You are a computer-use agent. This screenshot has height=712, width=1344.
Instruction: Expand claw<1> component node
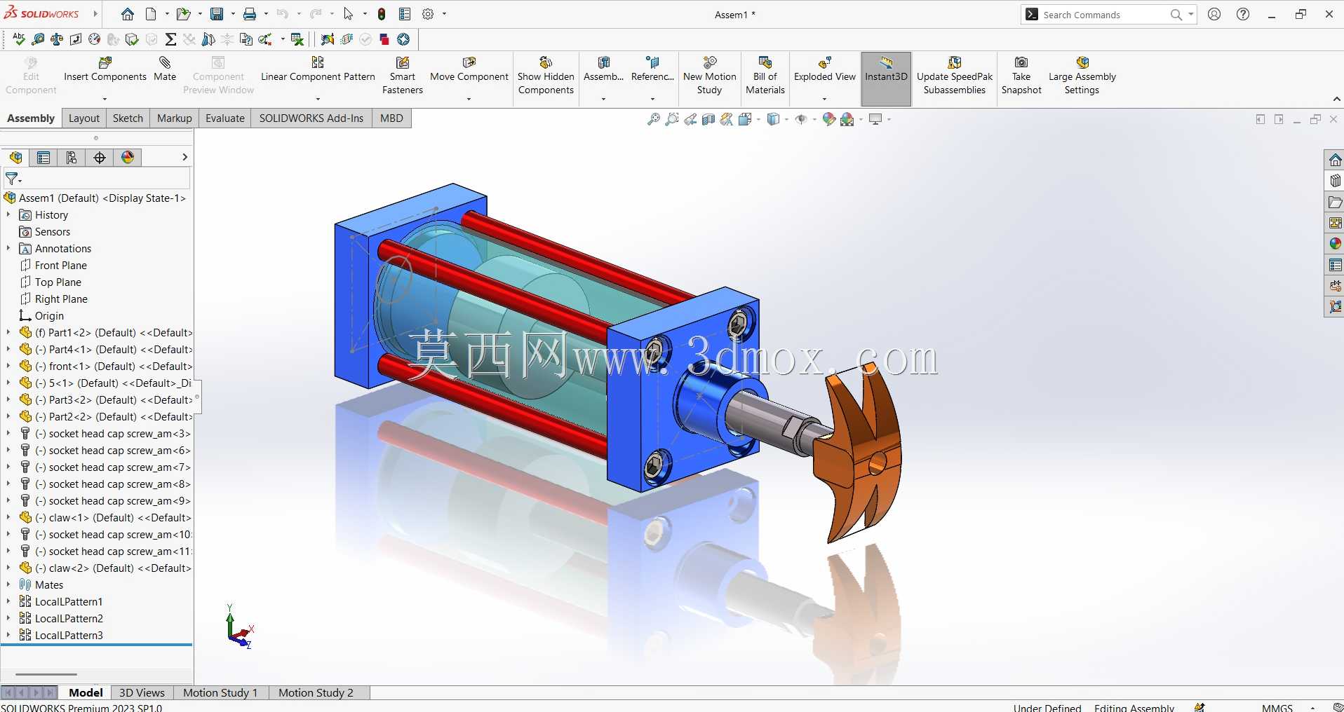pyautogui.click(x=8, y=518)
